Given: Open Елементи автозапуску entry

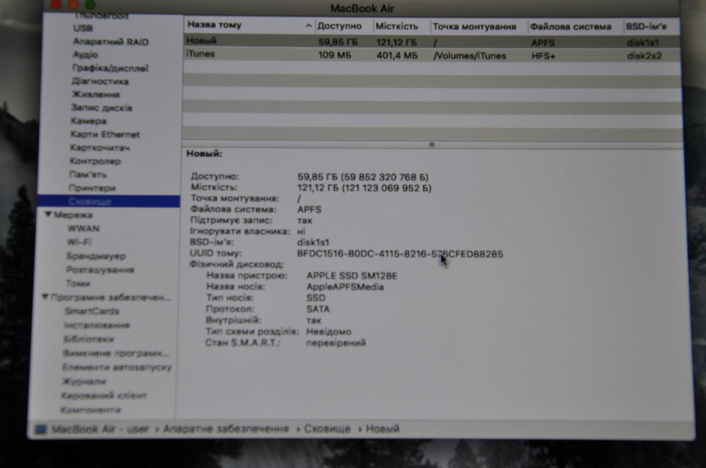Looking at the screenshot, I should (x=116, y=367).
